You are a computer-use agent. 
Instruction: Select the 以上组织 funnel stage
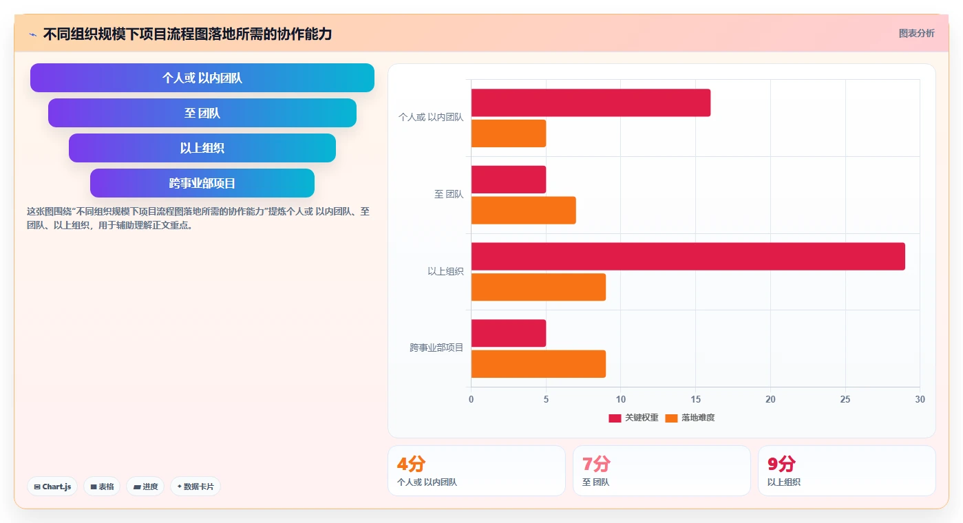tap(202, 148)
